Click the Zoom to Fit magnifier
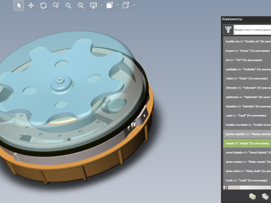Viewport: 271px width, 203px height. (x=81, y=6)
